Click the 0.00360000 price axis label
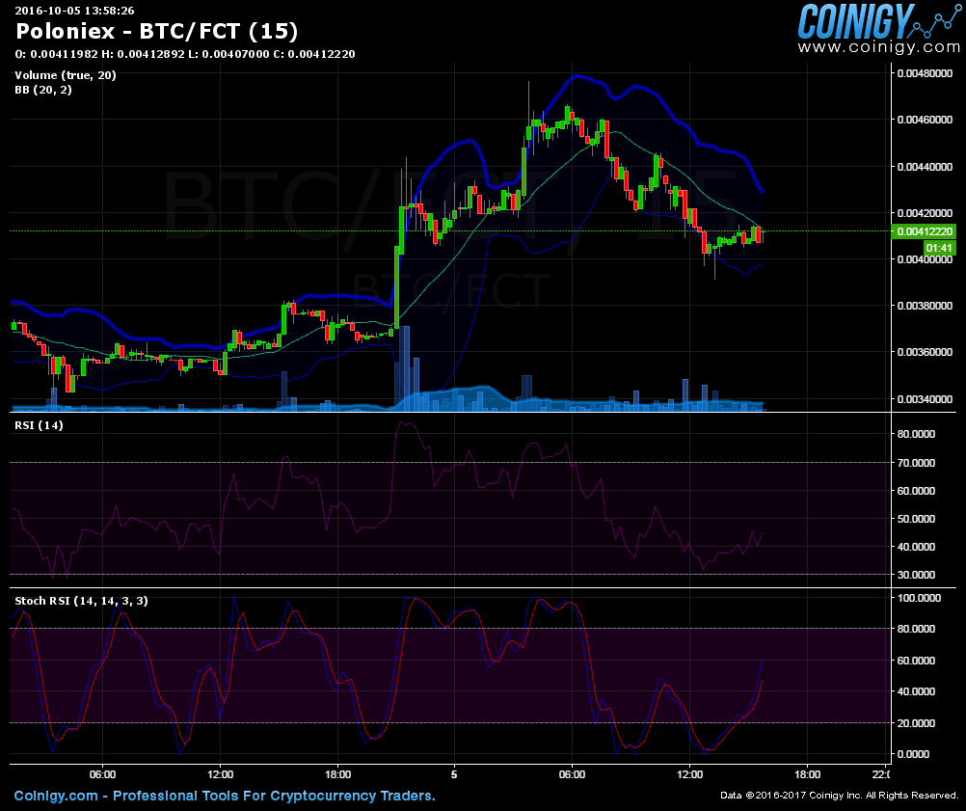The image size is (966, 811). point(926,353)
